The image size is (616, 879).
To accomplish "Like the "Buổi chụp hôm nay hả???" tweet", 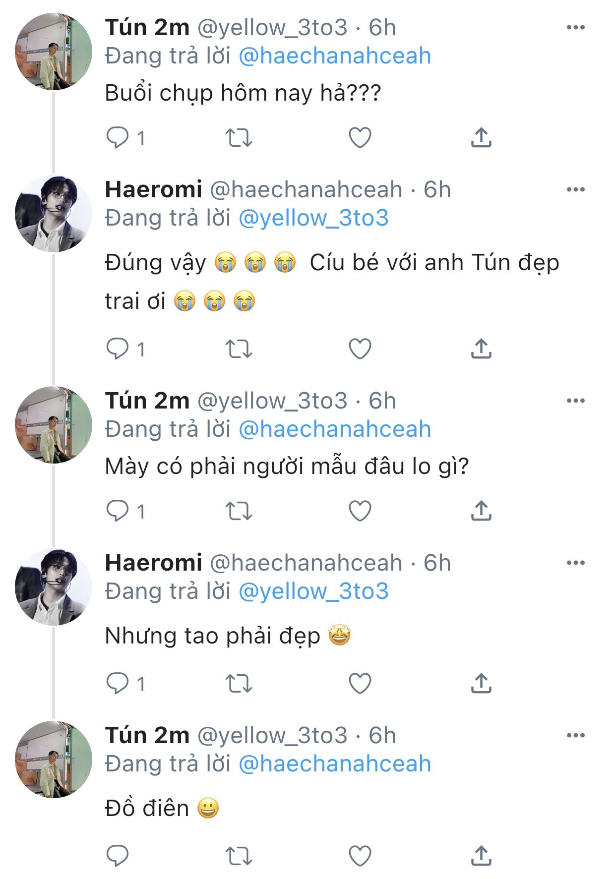I will coord(360,137).
